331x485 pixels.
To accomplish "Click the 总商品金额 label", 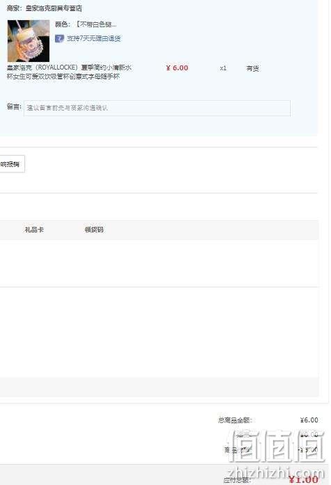I will [x=235, y=420].
